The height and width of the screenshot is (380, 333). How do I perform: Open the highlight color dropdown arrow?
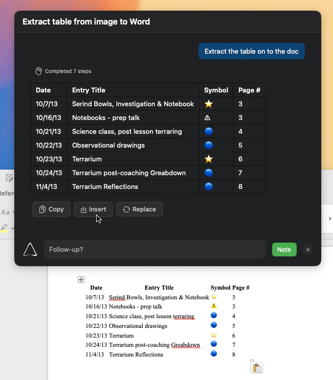[12, 228]
